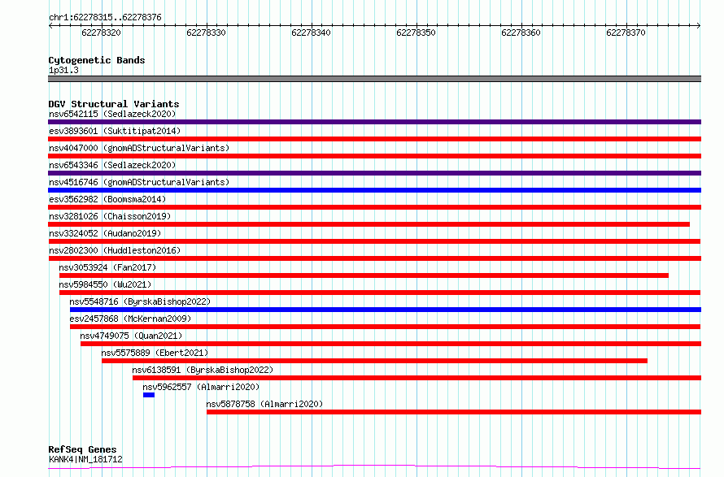724x477 pixels.
Task: Click the chr1:62278315..62278376 region label
Action: [105, 18]
